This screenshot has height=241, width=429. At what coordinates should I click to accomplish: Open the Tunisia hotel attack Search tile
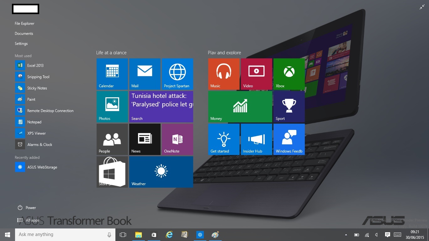(161, 107)
